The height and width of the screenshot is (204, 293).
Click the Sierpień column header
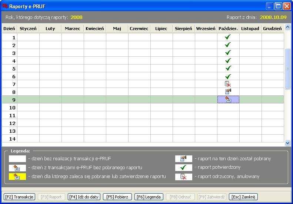(183, 29)
